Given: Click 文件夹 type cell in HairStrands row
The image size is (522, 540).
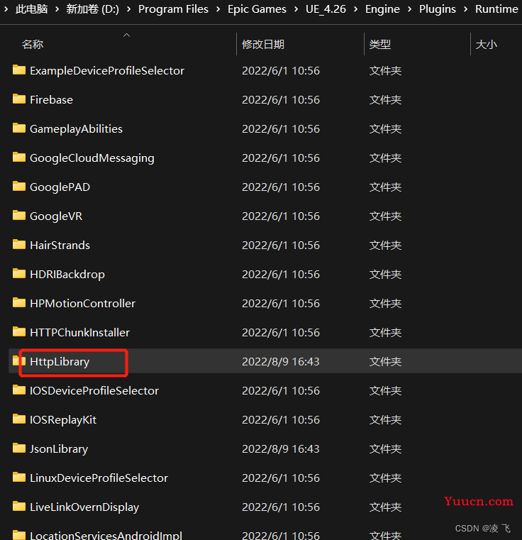Looking at the screenshot, I should pyautogui.click(x=385, y=246).
